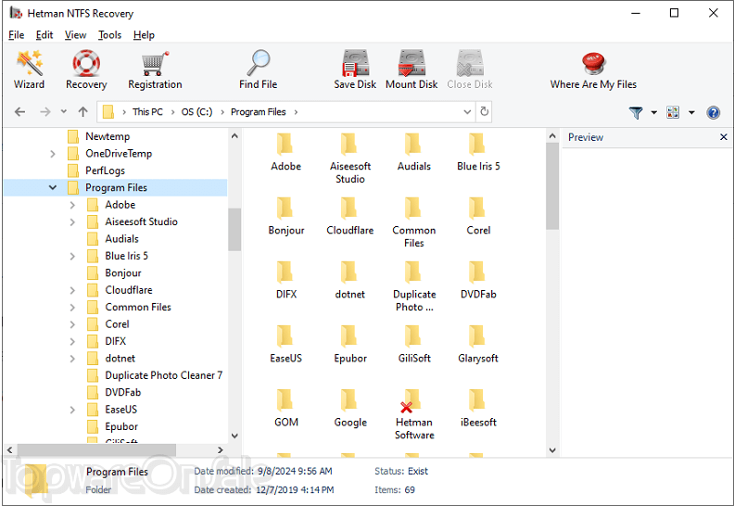Image resolution: width=734 pixels, height=506 pixels.
Task: Select the Glarysoft folder in file pane
Action: [478, 344]
